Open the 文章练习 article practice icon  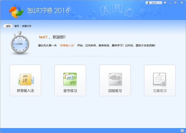tap(160, 79)
